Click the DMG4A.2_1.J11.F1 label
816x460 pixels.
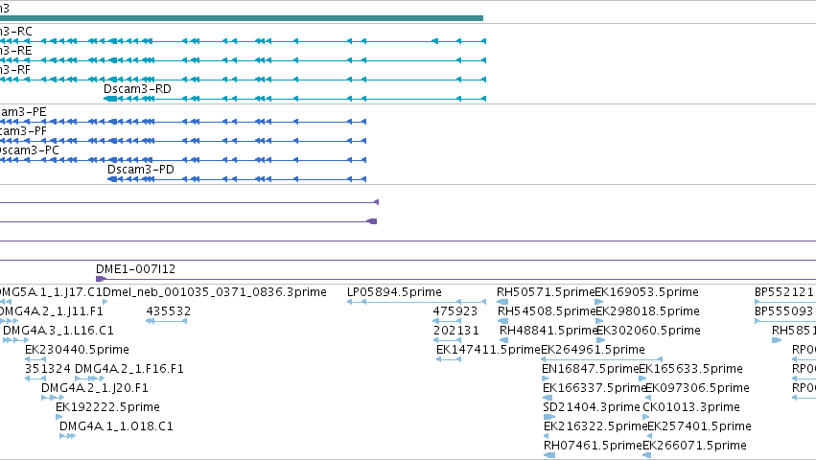pyautogui.click(x=52, y=311)
